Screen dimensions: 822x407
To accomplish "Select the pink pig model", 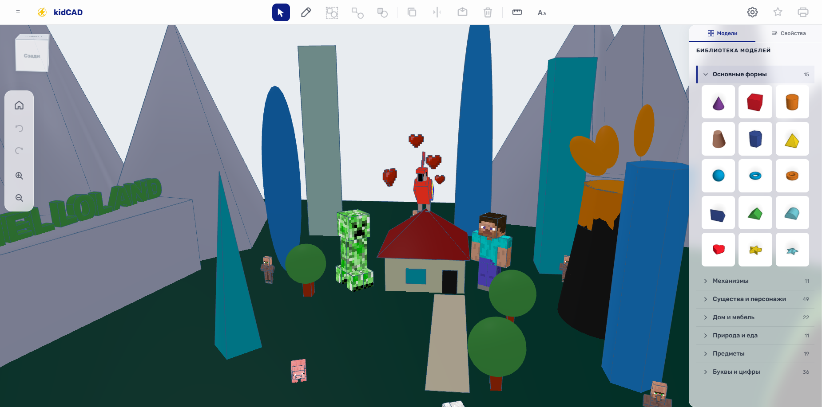I will [x=298, y=371].
